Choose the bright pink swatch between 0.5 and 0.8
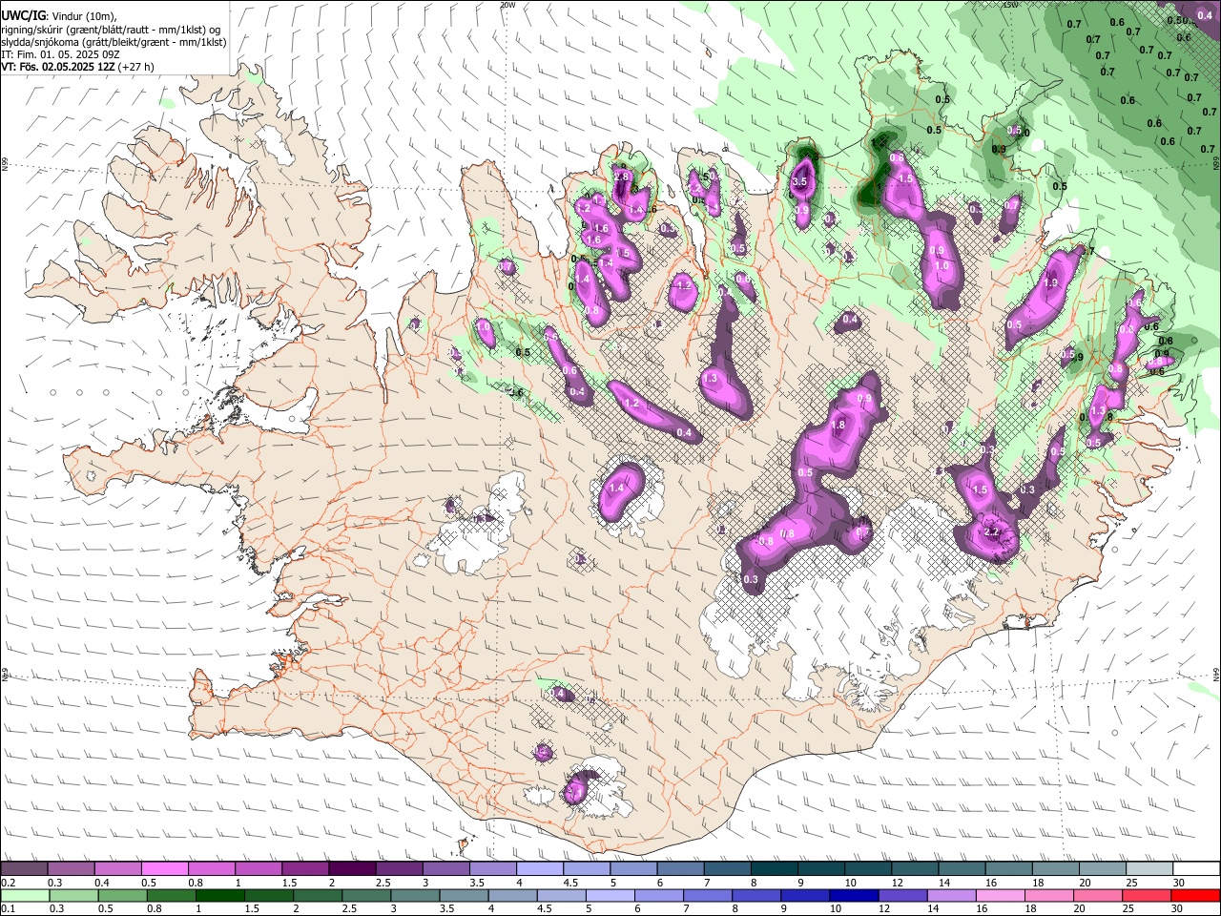Screen dimensions: 1221x916 coord(164,869)
